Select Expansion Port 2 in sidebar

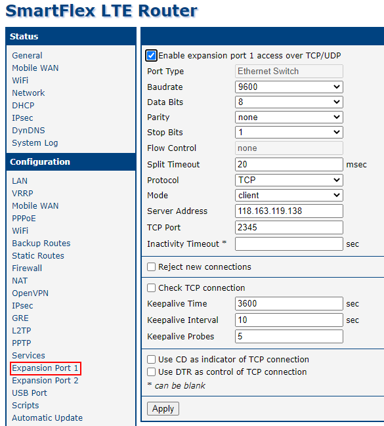click(45, 381)
